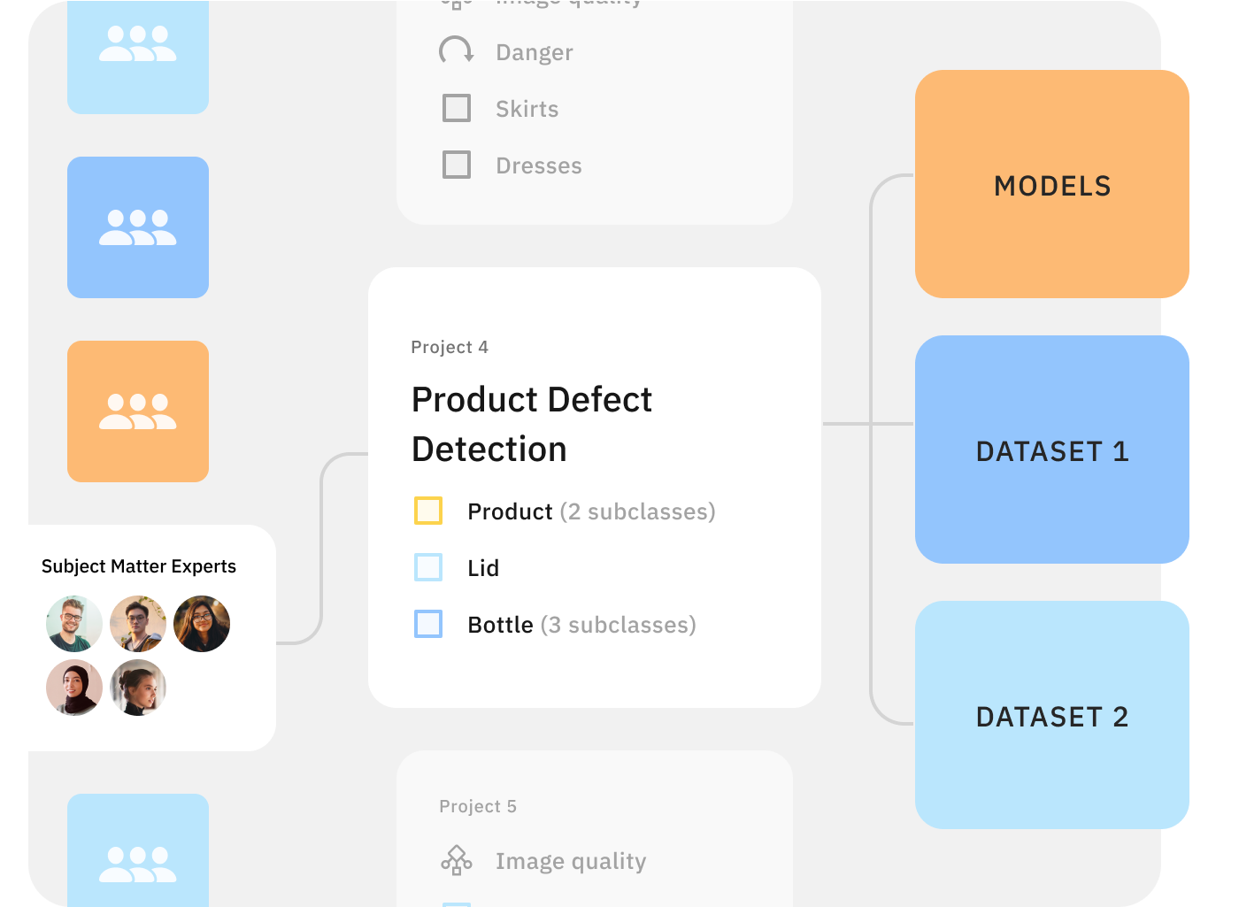Screen dimensions: 1239x907
Task: Select the expert avatar wearing a hijab
Action: click(74, 688)
